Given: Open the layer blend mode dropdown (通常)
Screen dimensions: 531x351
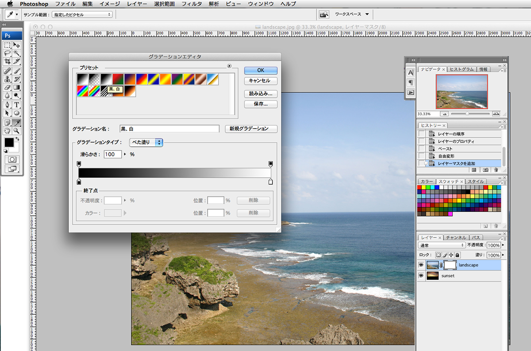Looking at the screenshot, I should point(442,245).
